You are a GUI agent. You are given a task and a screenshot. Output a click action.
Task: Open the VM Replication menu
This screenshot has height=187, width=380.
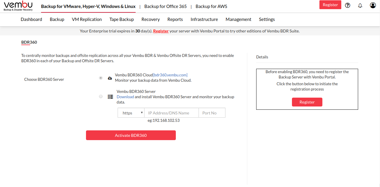coord(87,19)
